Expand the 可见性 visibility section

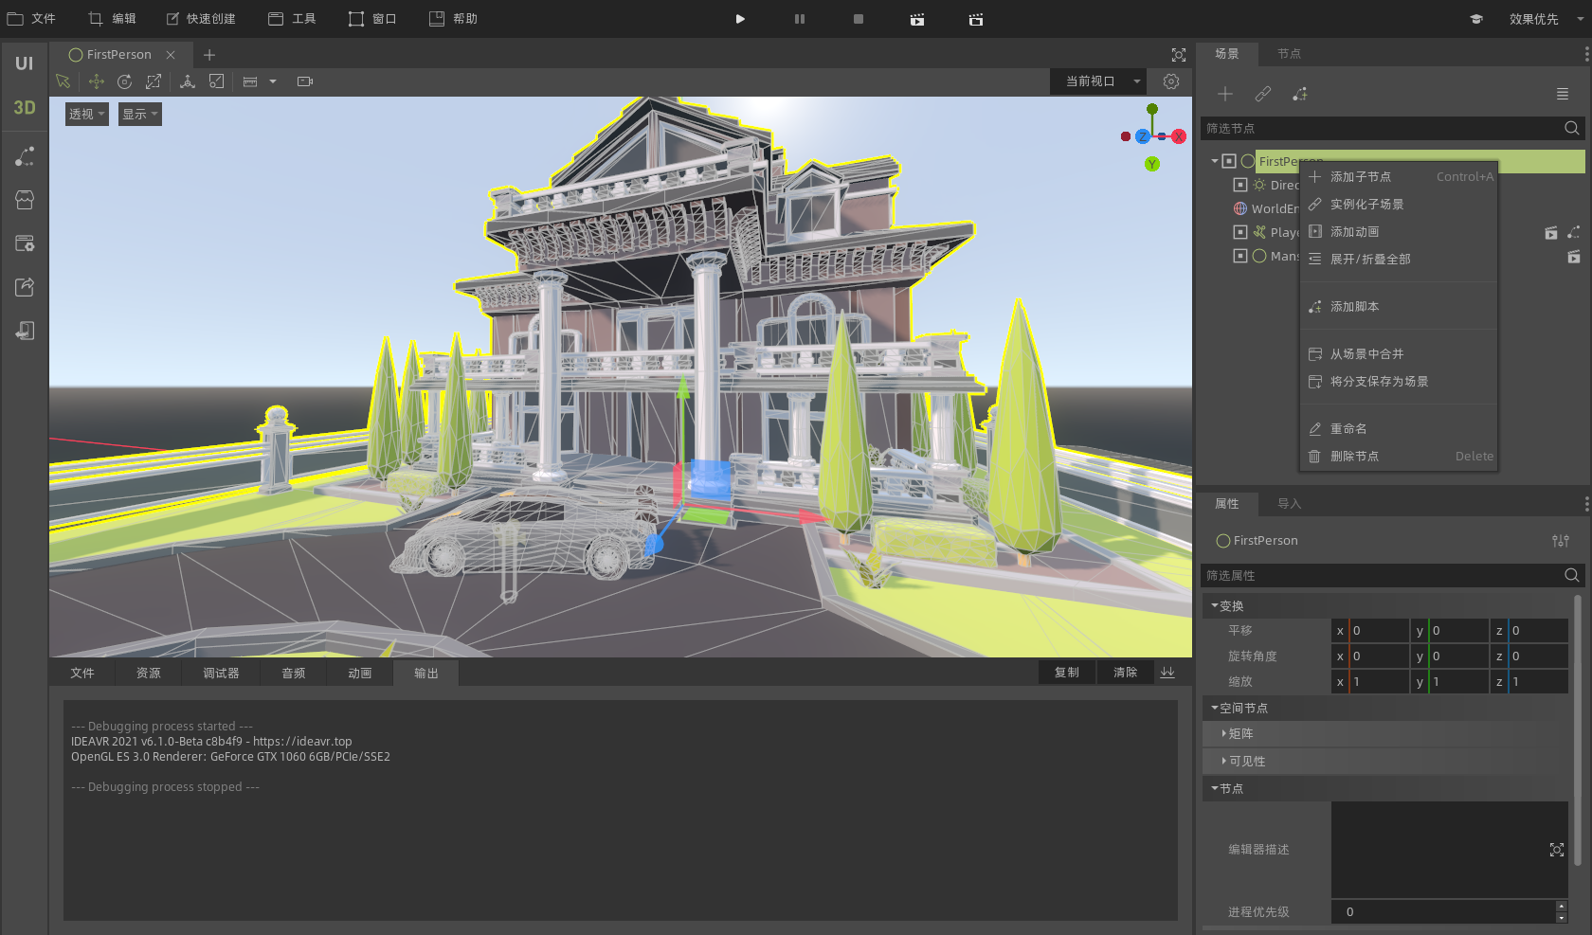1224,761
